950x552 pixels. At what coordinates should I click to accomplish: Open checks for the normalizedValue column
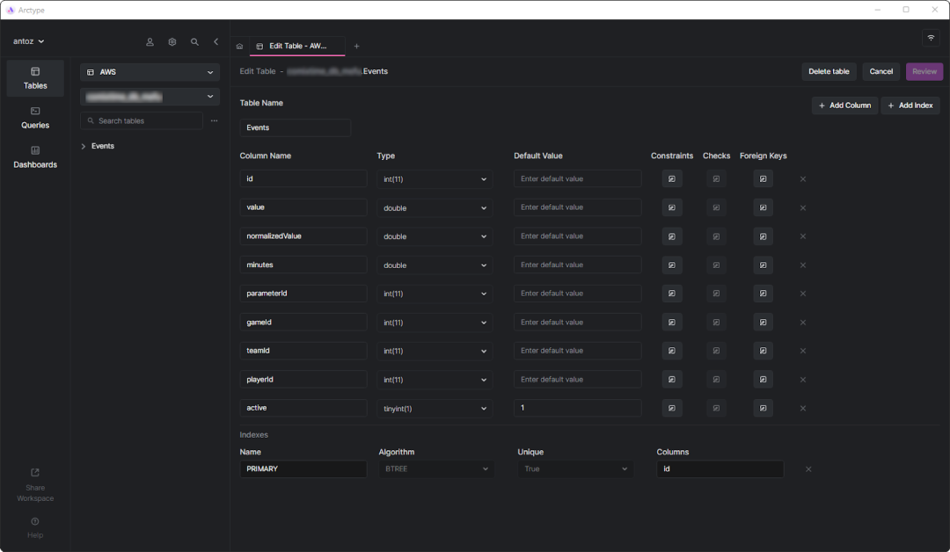[x=716, y=236]
